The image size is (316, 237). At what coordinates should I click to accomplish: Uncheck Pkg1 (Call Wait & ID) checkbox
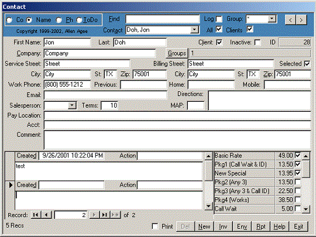298,164
